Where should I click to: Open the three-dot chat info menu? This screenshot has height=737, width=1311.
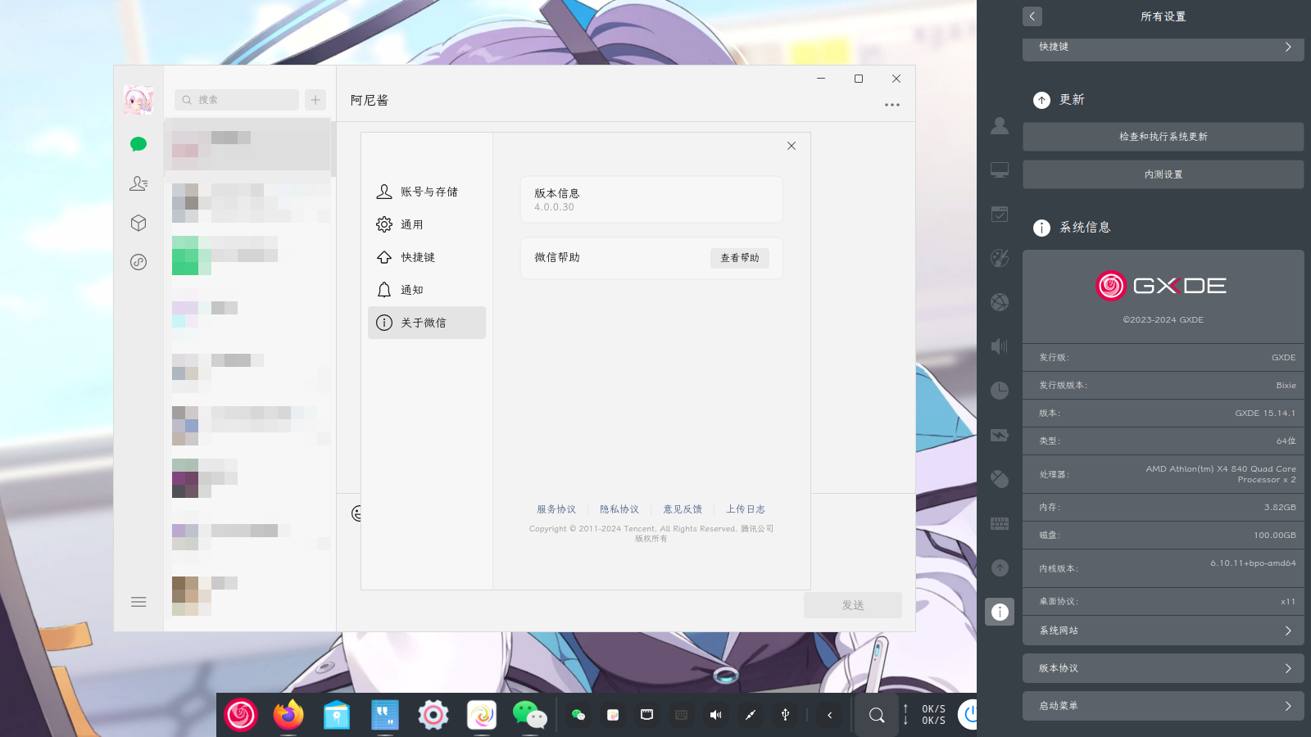(892, 105)
